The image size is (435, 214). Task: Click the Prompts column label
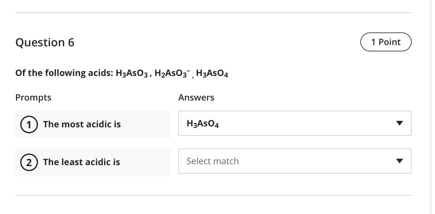coord(33,97)
